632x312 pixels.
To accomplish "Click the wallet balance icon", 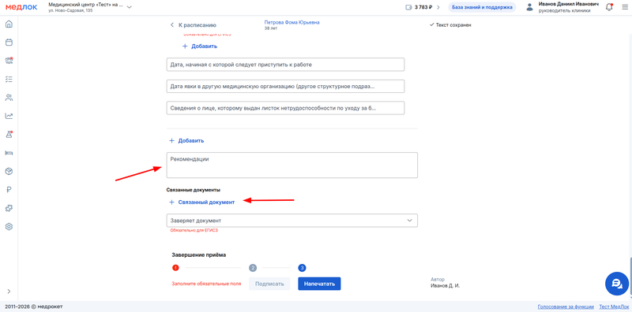I will click(x=408, y=7).
